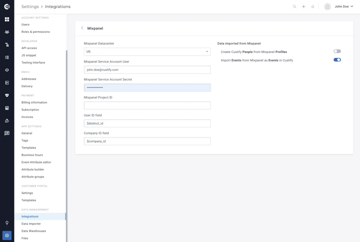The image size is (360, 242).
Task: Click the User ID field input
Action: pos(147,123)
